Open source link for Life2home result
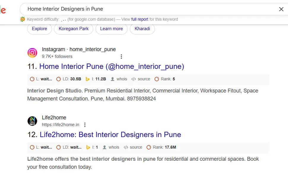288x182 pixels. tap(133, 147)
